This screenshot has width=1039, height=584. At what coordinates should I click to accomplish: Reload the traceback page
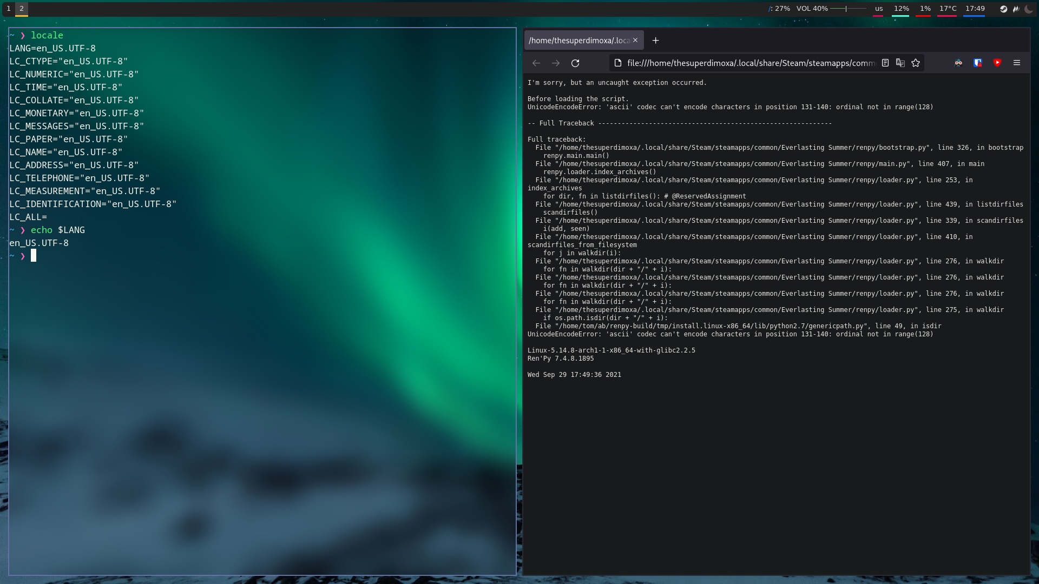pos(575,63)
